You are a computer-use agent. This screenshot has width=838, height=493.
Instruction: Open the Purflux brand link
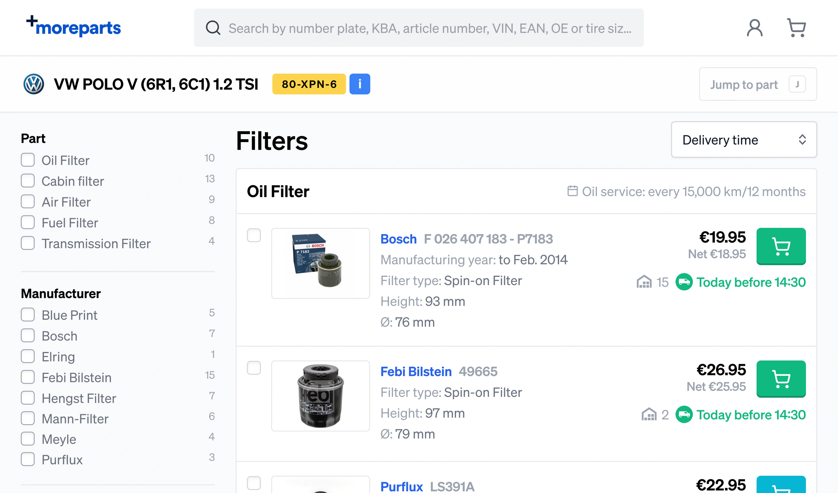point(401,486)
